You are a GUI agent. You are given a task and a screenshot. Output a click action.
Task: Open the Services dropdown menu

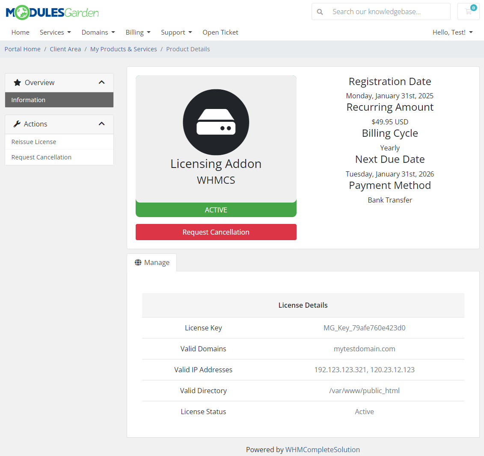click(x=55, y=32)
